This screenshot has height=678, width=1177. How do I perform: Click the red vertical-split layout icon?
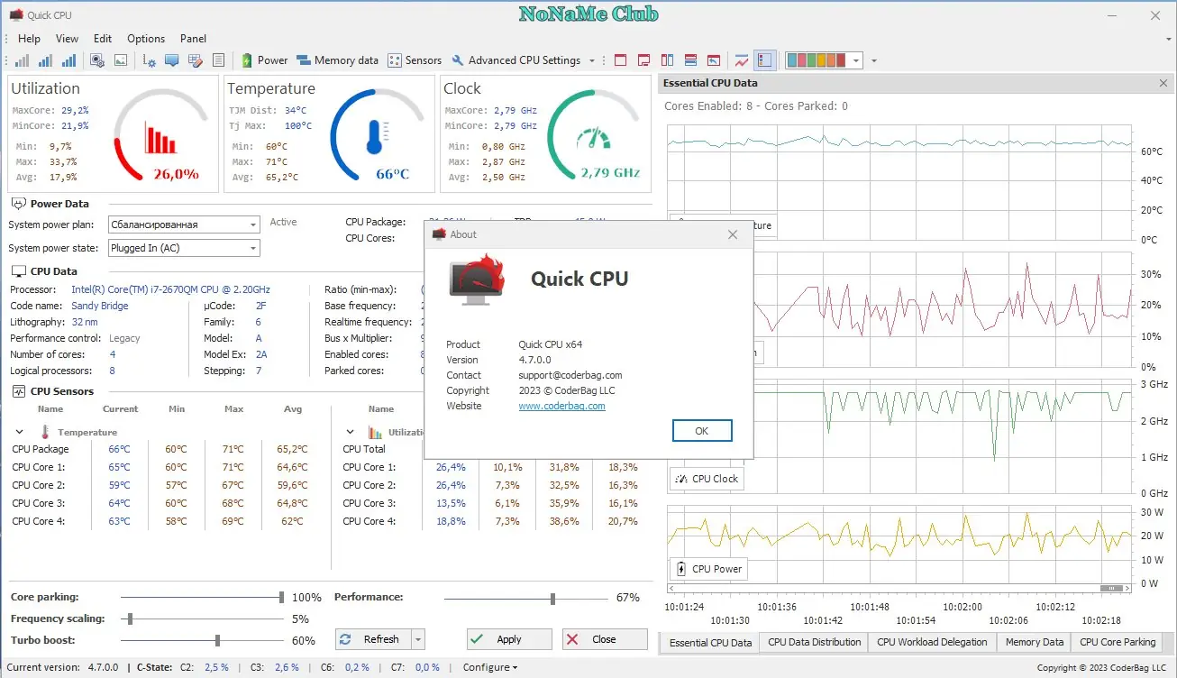click(667, 60)
